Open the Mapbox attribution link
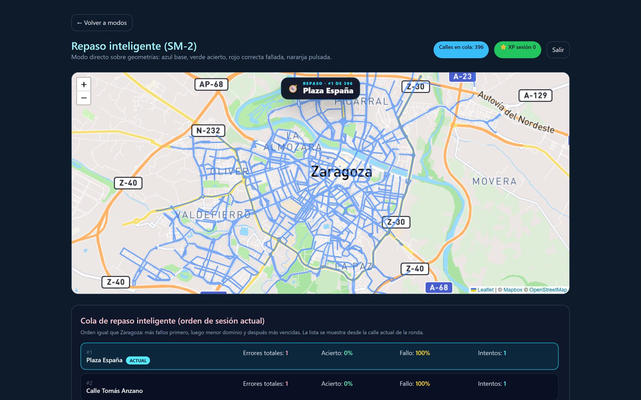The image size is (641, 400). [513, 290]
